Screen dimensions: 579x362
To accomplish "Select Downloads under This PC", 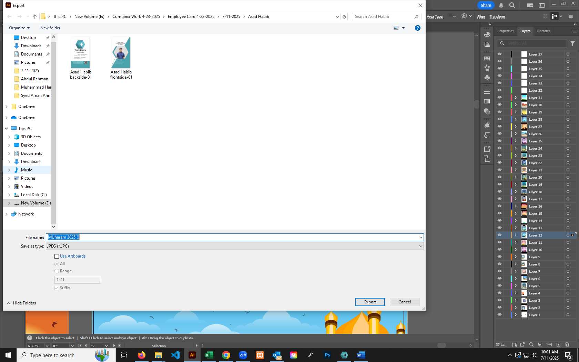I will (x=31, y=162).
